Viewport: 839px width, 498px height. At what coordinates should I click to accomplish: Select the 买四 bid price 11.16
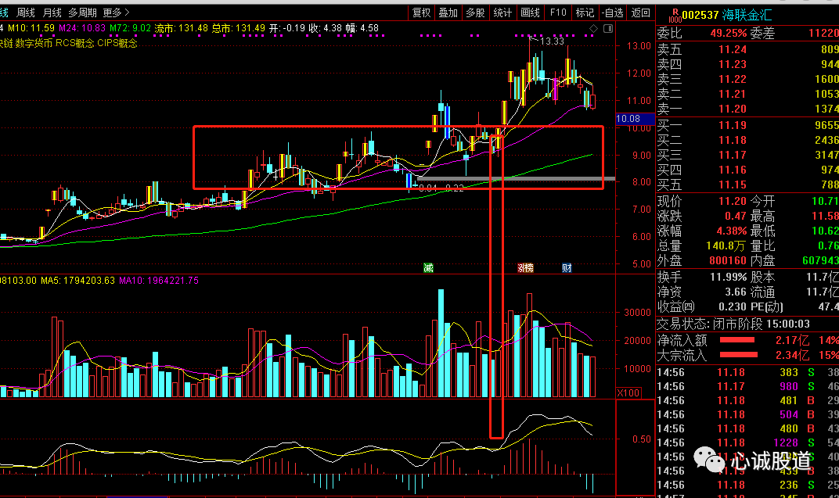point(732,170)
